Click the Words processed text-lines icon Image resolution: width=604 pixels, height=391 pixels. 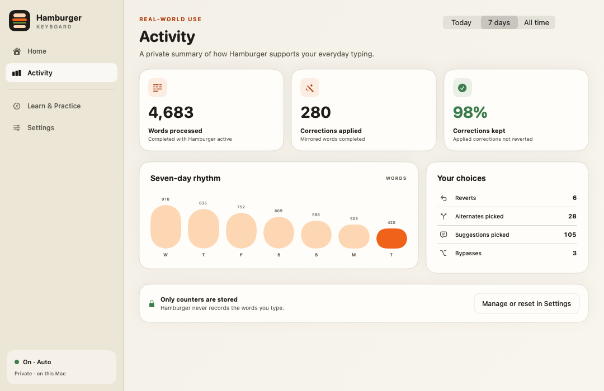tap(158, 88)
